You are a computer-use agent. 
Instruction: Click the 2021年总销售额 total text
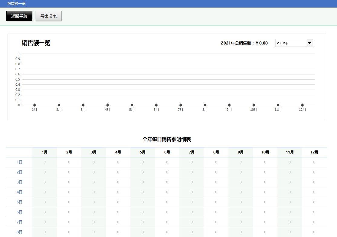(244, 43)
